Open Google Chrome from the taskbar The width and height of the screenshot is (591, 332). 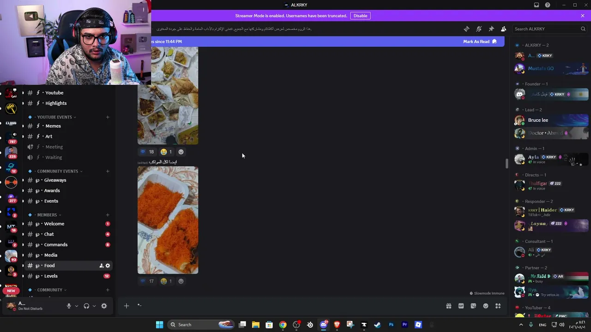pyautogui.click(x=283, y=325)
